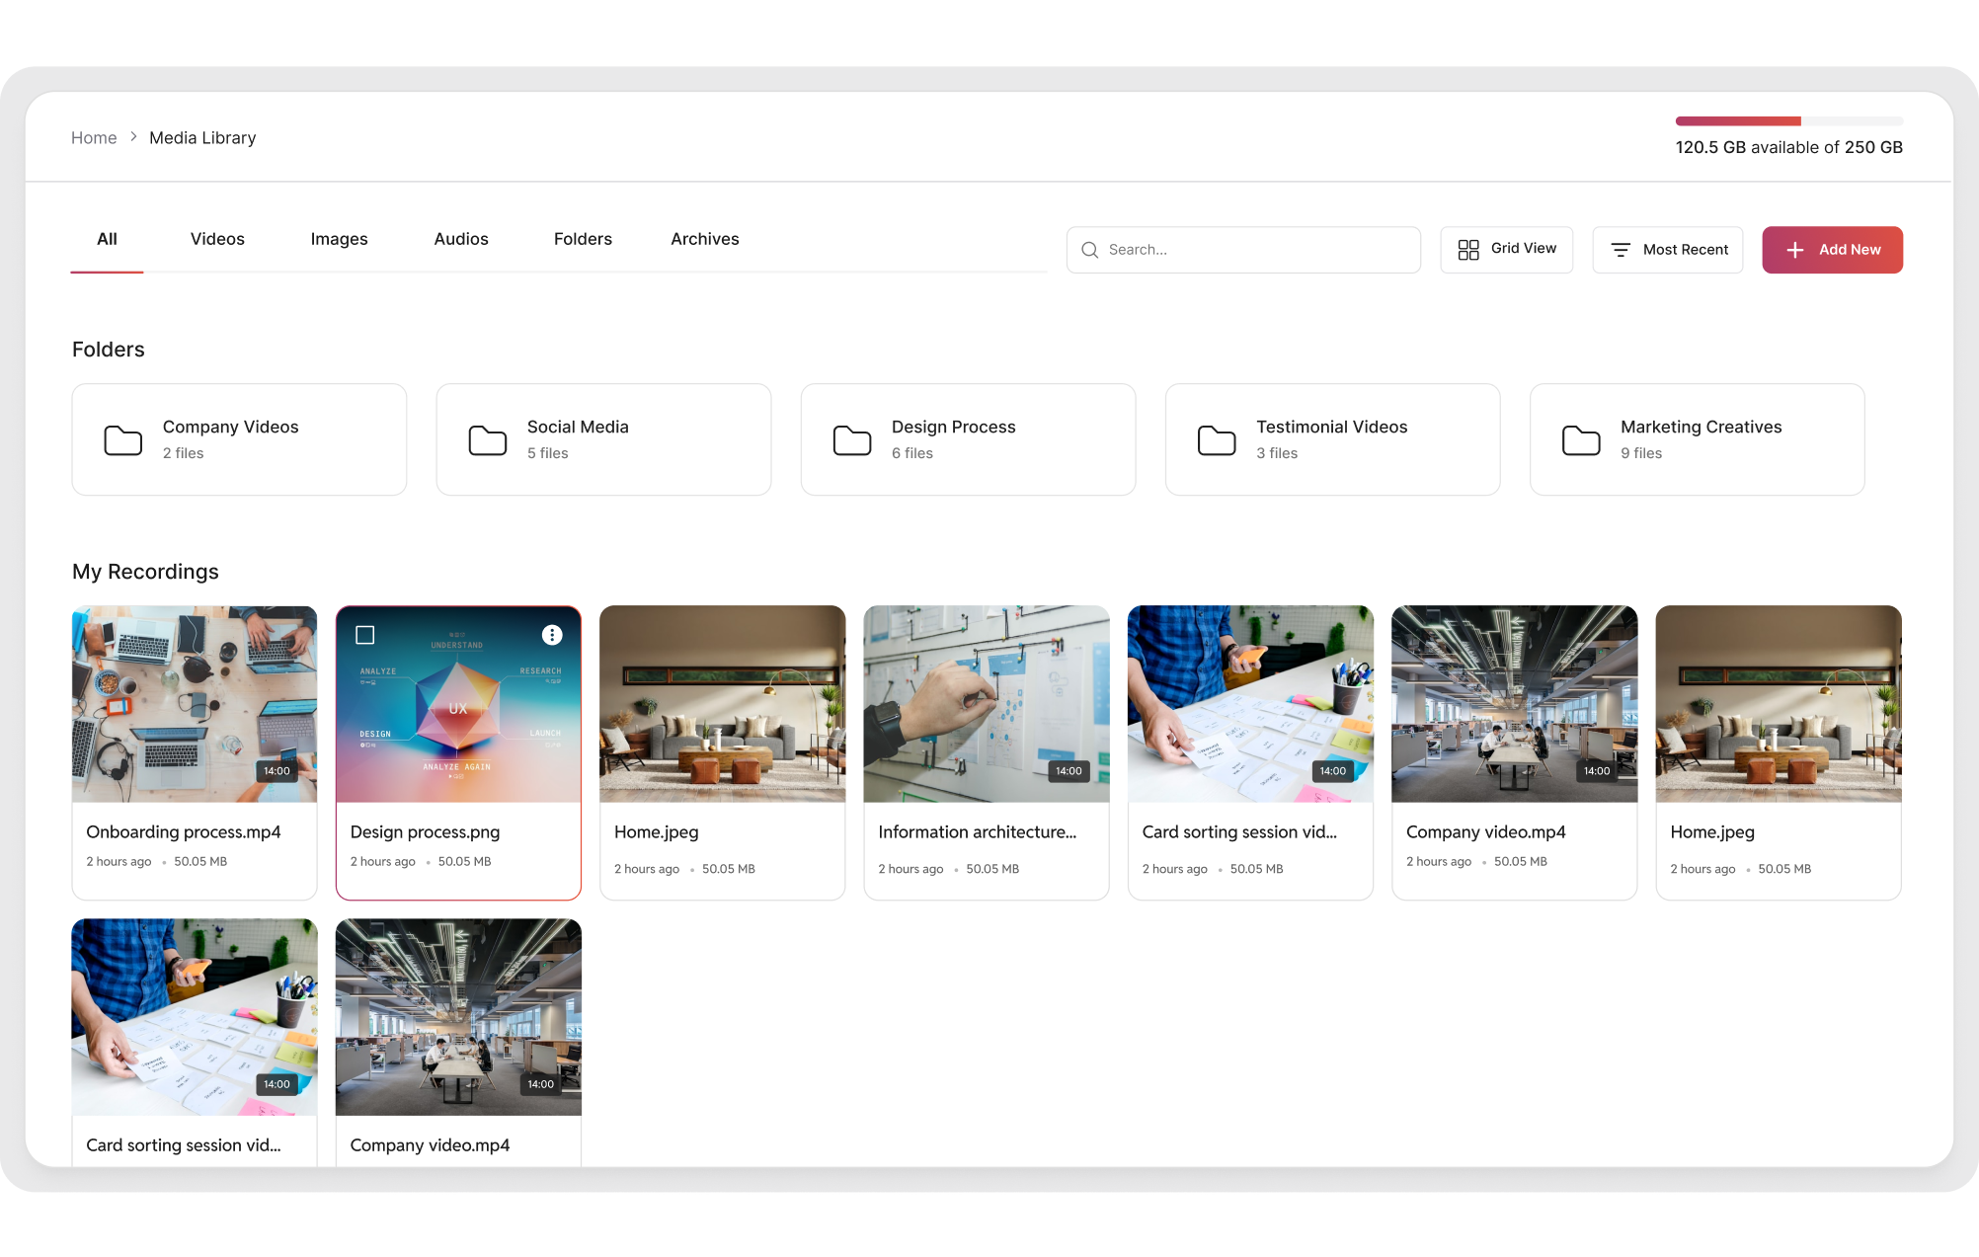Navigate to Home via breadcrumb link
Viewport: 1979px width, 1257px height.
tap(94, 137)
